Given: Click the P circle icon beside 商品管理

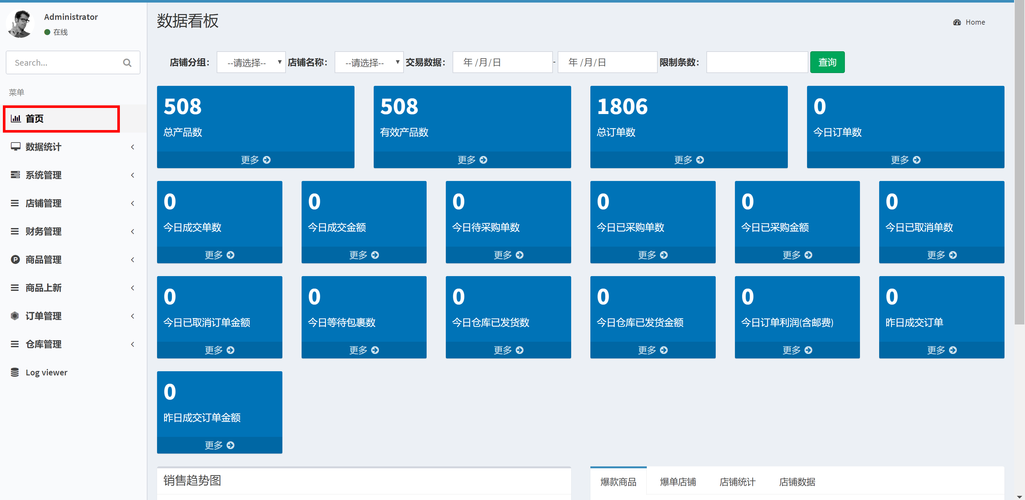Looking at the screenshot, I should point(15,259).
